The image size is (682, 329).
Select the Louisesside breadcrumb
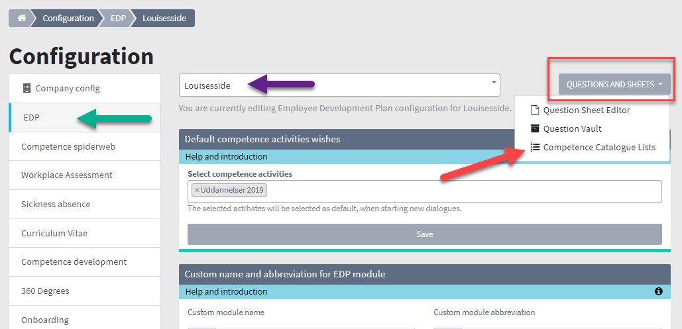pyautogui.click(x=164, y=19)
